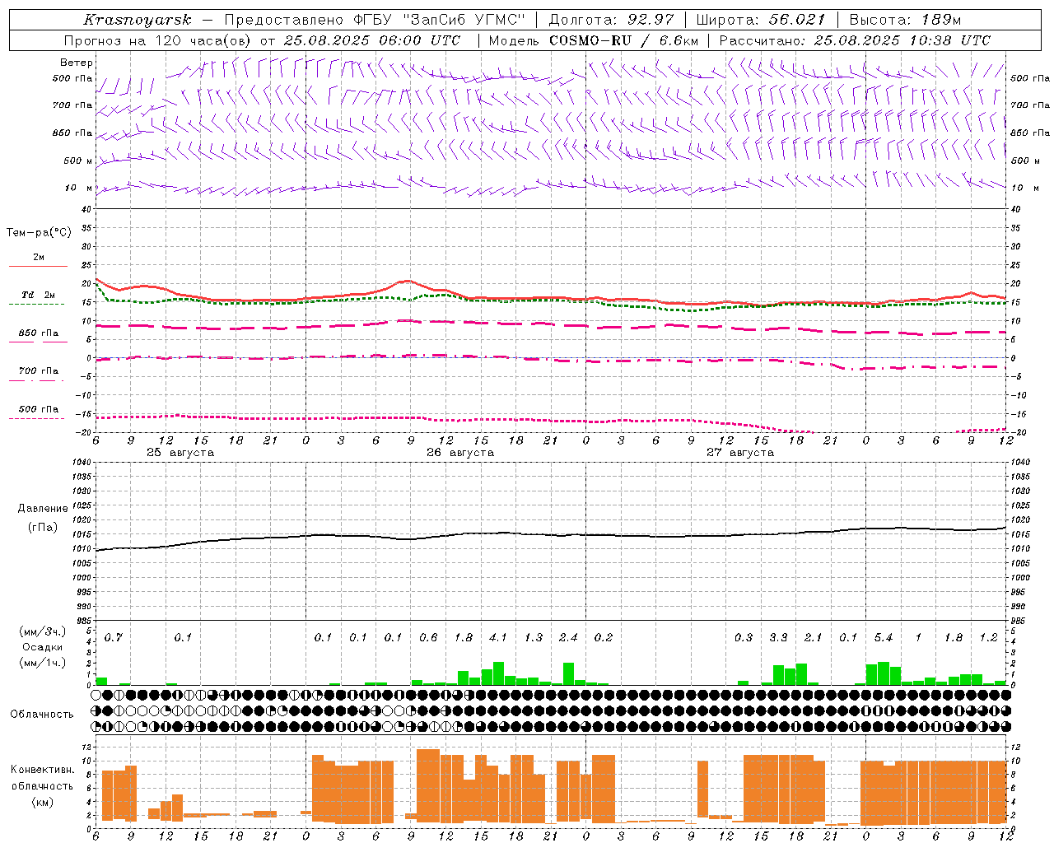Click the 'Осадки' precipitation label

(x=43, y=647)
